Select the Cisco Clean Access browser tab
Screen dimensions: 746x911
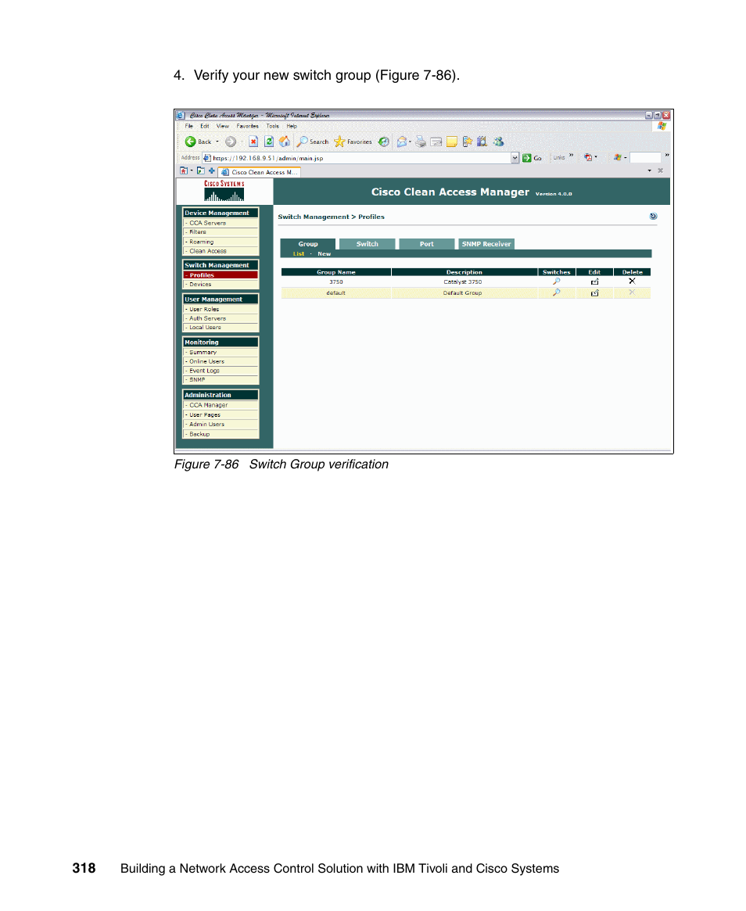pyautogui.click(x=259, y=172)
